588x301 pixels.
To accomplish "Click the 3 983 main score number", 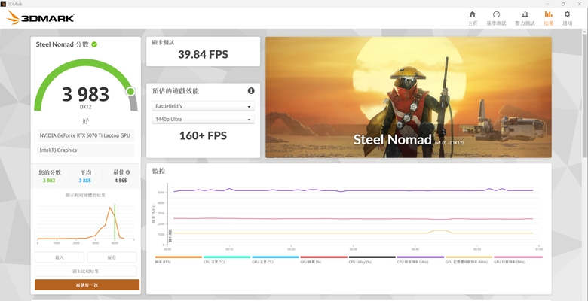I will tap(85, 94).
